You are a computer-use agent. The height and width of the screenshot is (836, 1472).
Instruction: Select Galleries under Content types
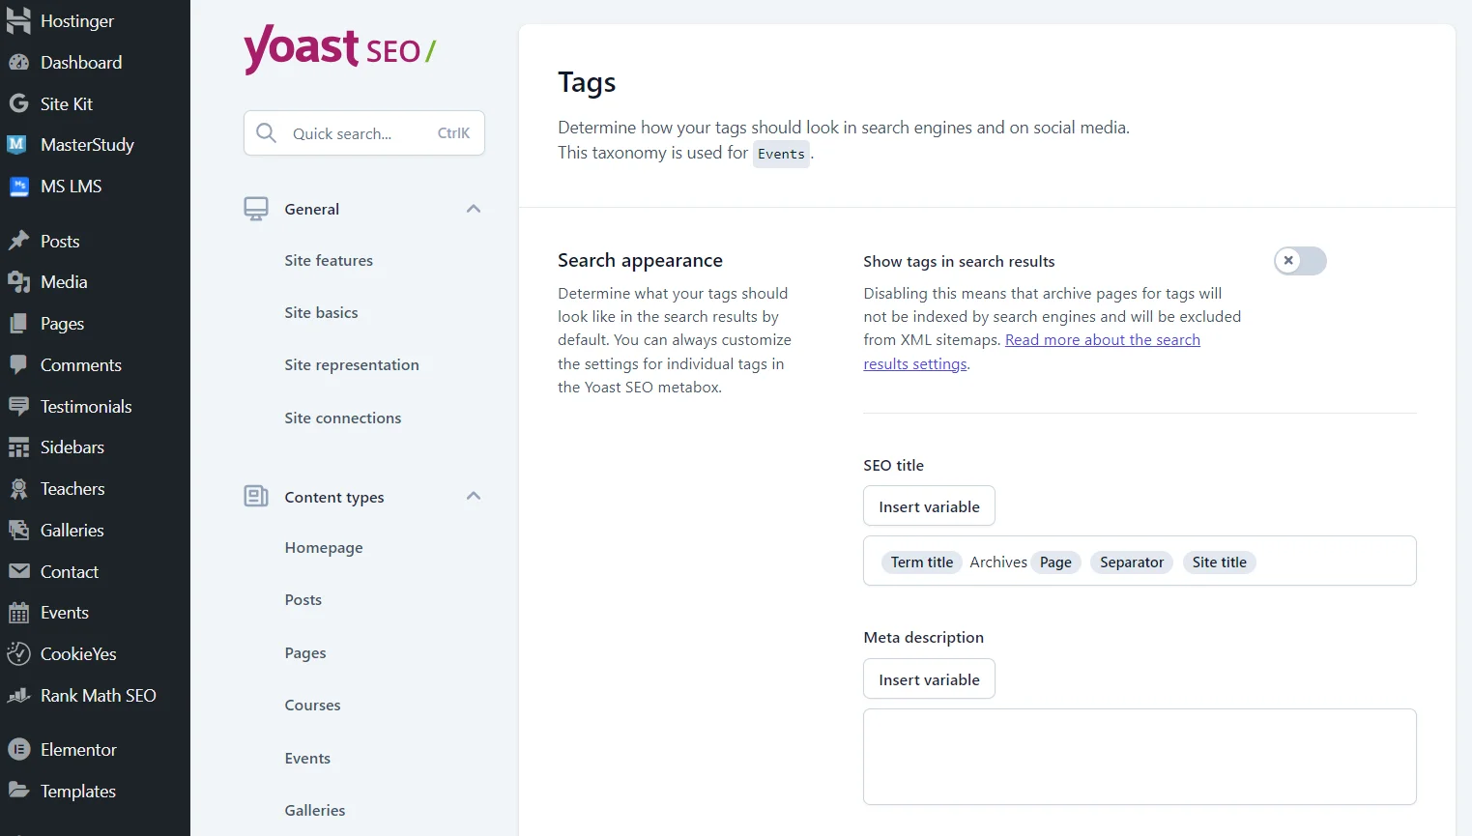click(315, 811)
